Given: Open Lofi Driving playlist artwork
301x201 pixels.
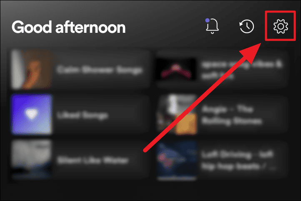Looking at the screenshot, I should [x=177, y=160].
